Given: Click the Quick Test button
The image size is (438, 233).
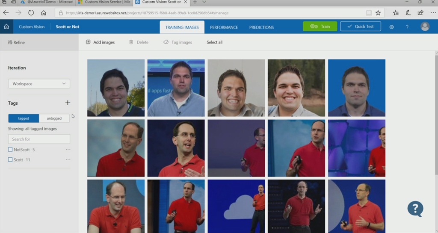Looking at the screenshot, I should coord(360,26).
